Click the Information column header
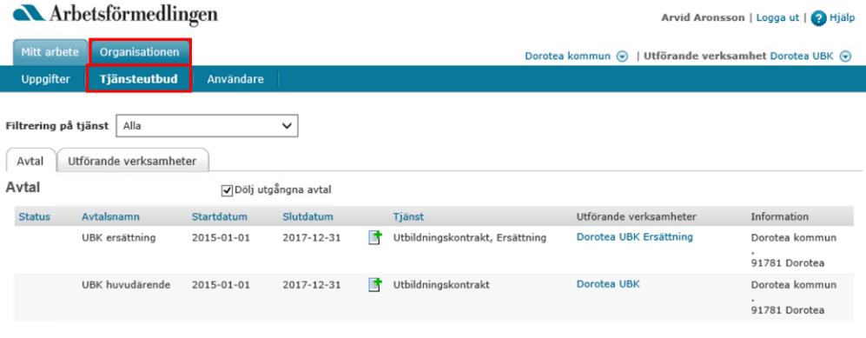Image resolution: width=866 pixels, height=338 pixels. click(779, 217)
